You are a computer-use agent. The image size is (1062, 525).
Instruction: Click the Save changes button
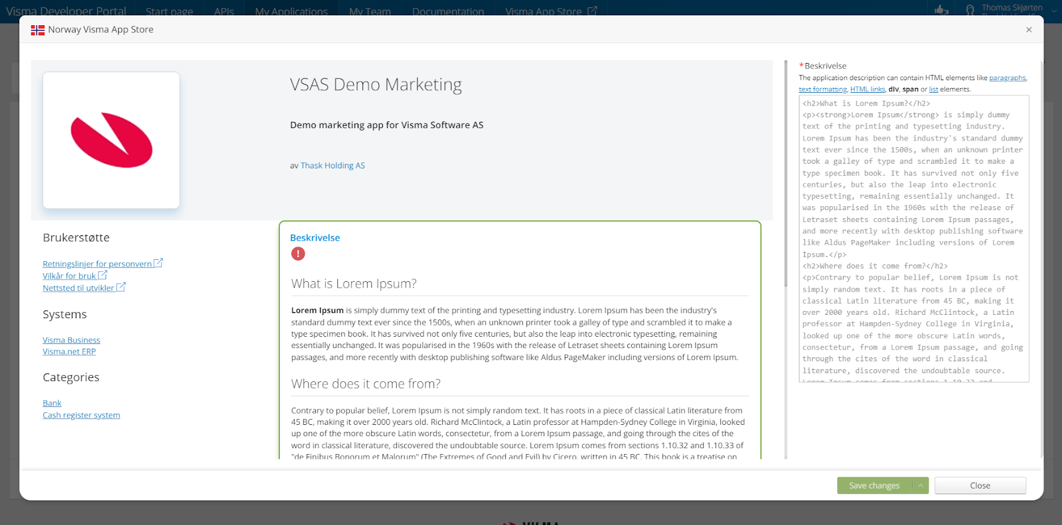coord(873,485)
